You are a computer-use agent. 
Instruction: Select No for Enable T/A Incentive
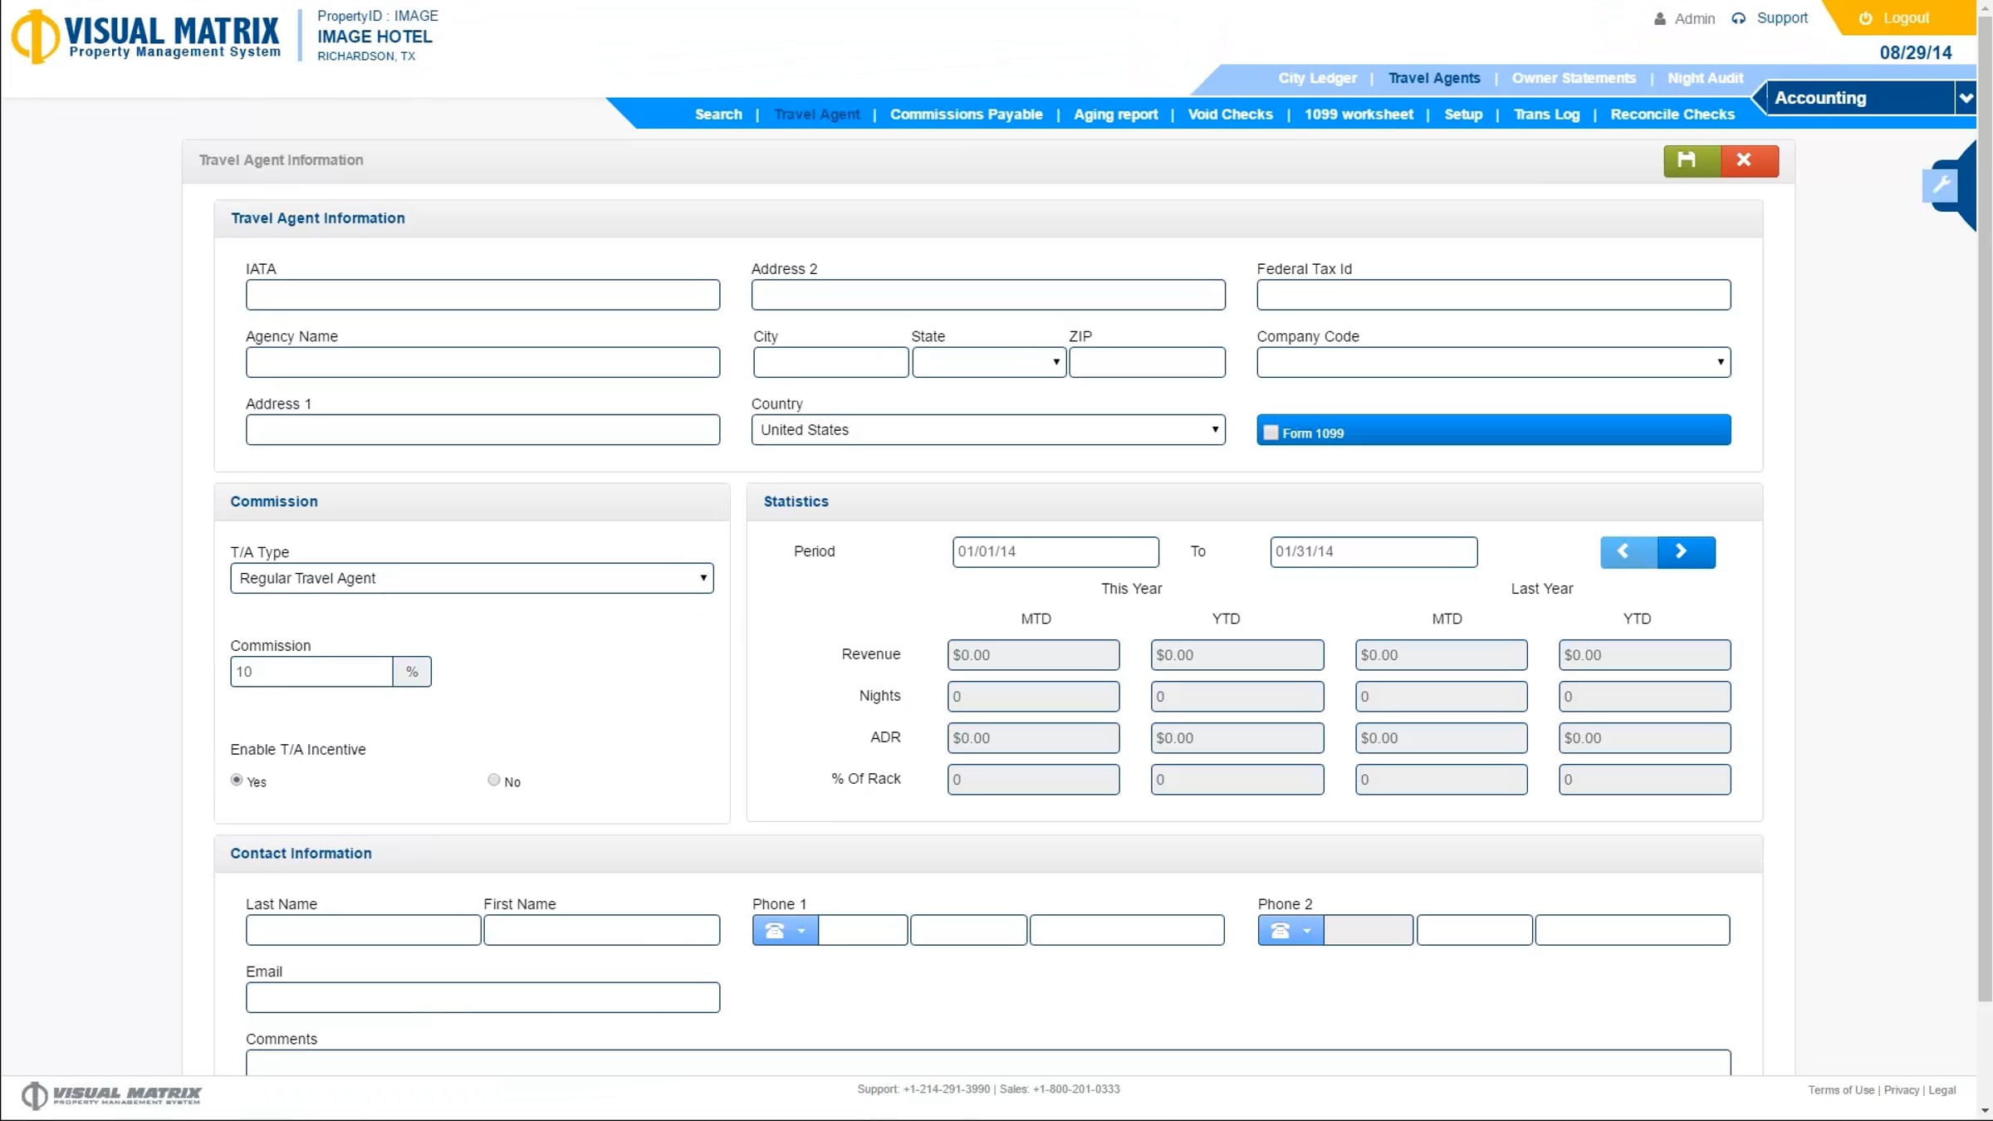tap(494, 780)
